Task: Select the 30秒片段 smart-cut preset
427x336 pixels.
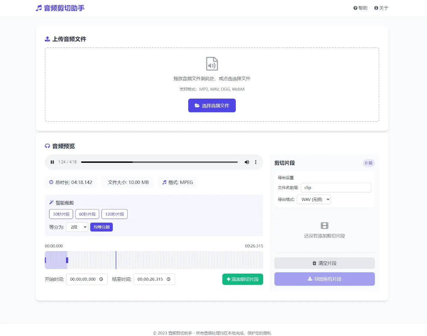Action: [61, 214]
